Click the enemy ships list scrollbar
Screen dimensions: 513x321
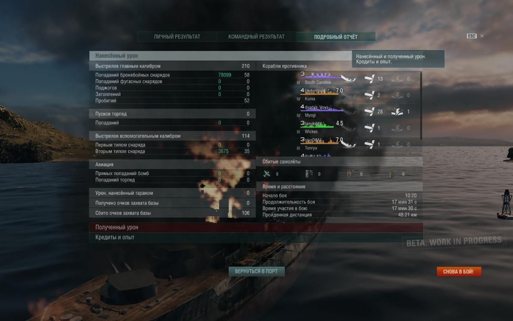coord(421,105)
